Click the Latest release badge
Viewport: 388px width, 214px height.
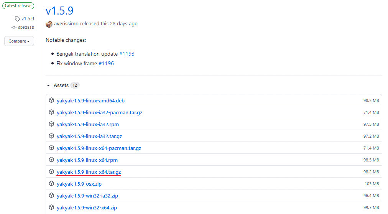[18, 6]
